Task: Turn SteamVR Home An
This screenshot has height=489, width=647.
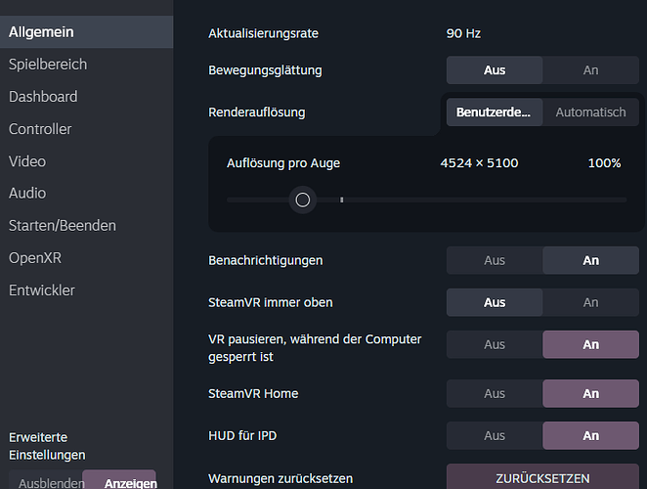Action: pos(591,393)
